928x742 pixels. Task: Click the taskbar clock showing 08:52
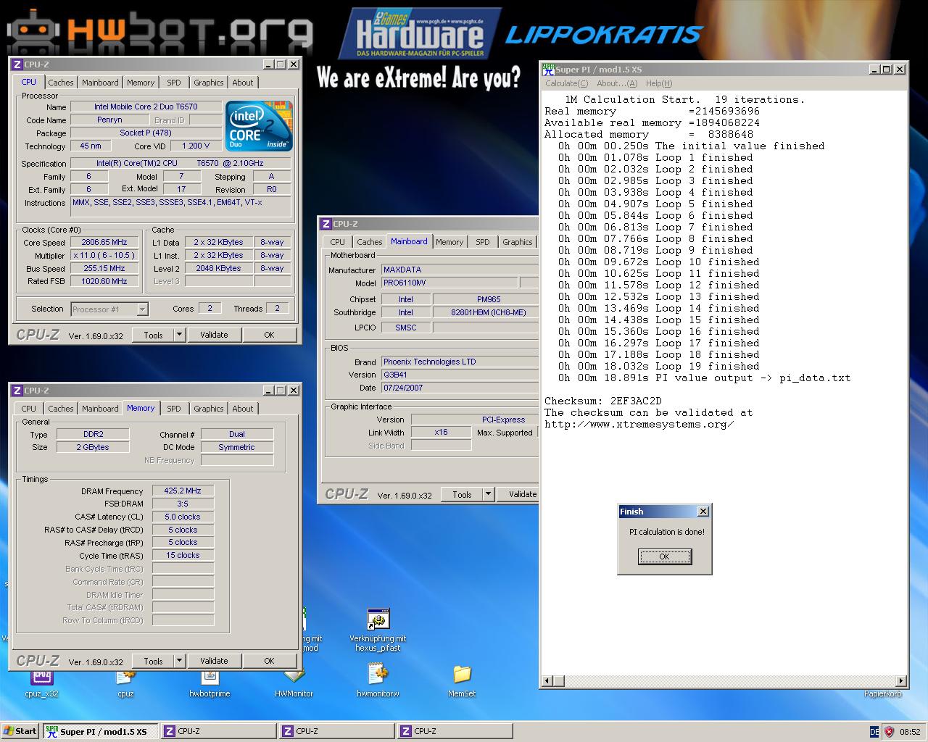coord(910,732)
